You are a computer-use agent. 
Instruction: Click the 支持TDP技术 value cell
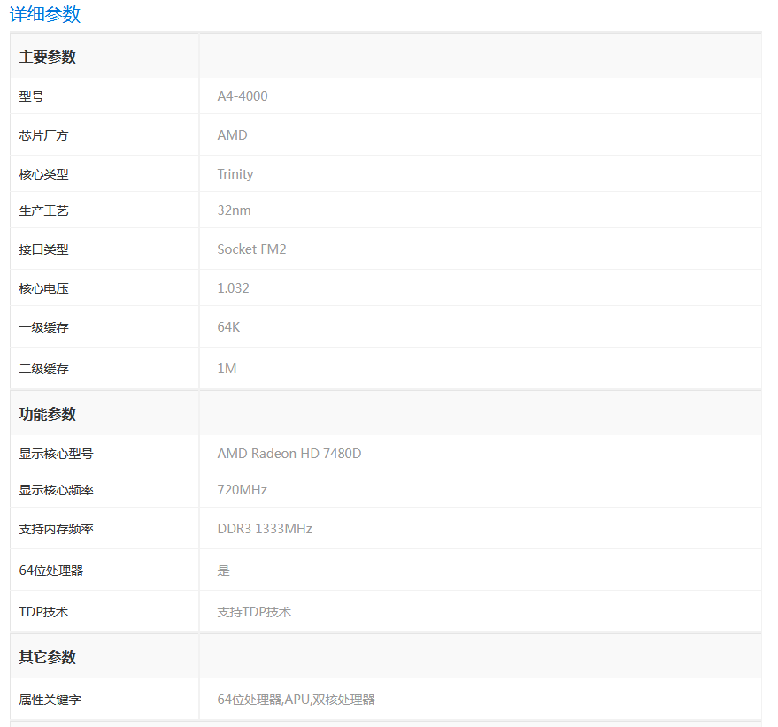pyautogui.click(x=255, y=611)
